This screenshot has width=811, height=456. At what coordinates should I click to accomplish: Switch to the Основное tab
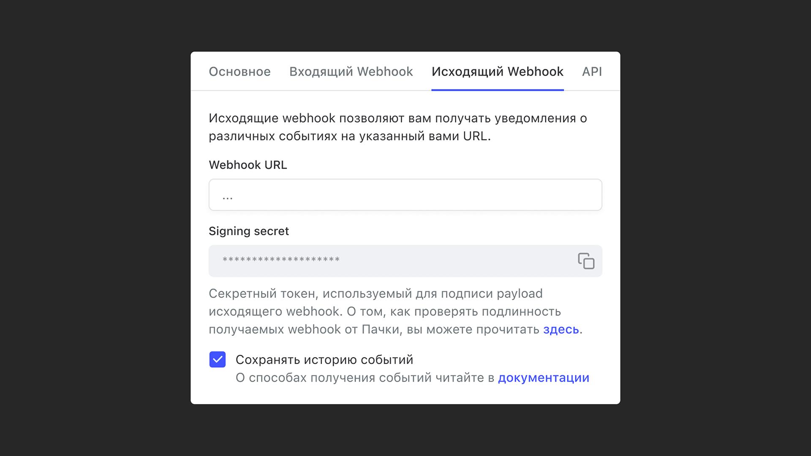click(239, 71)
